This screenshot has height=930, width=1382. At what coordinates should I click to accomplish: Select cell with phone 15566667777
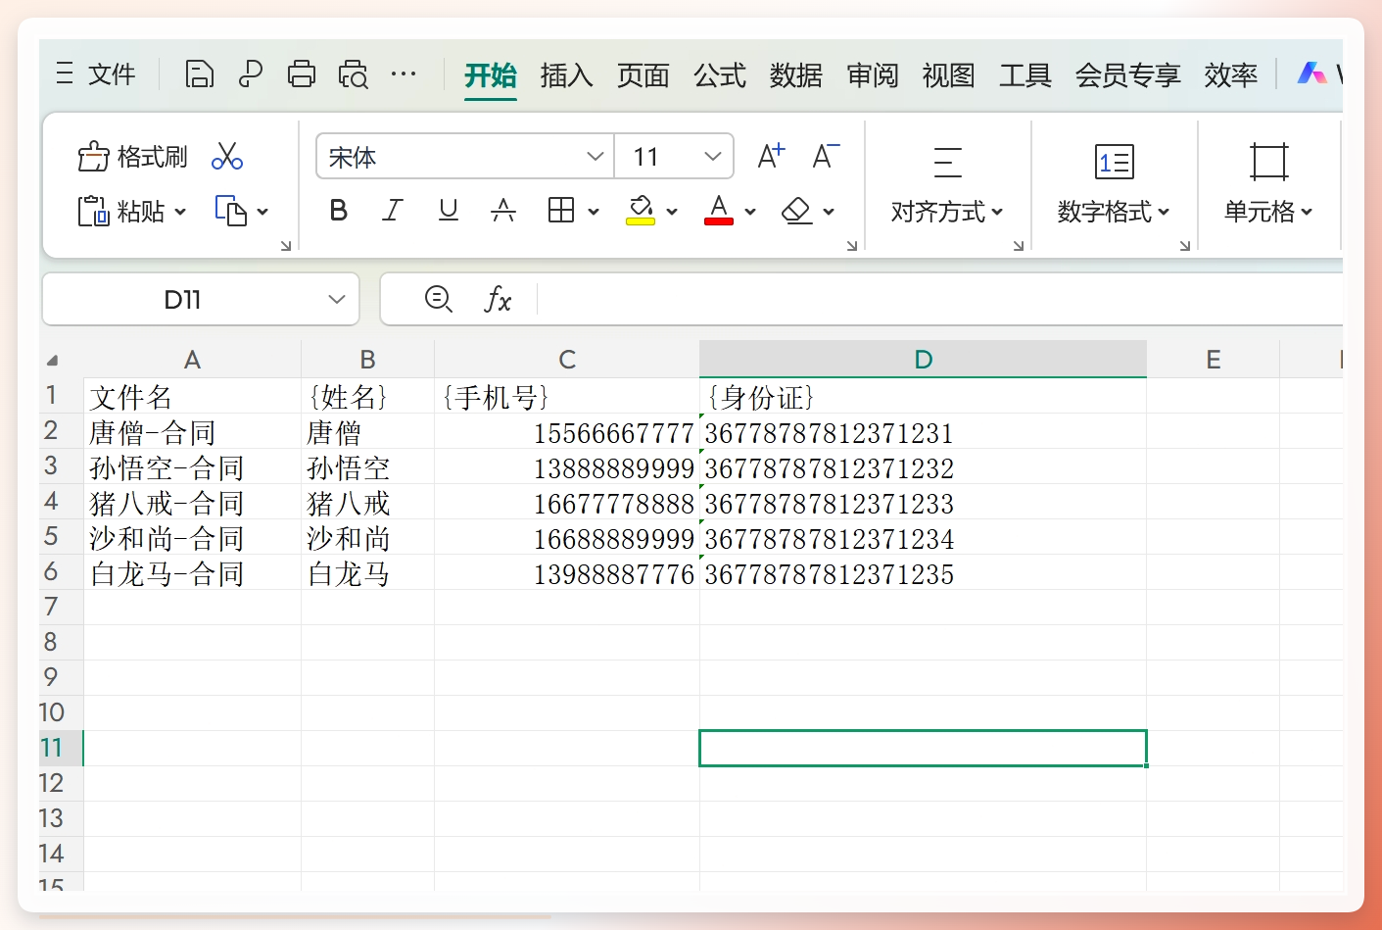tap(567, 431)
